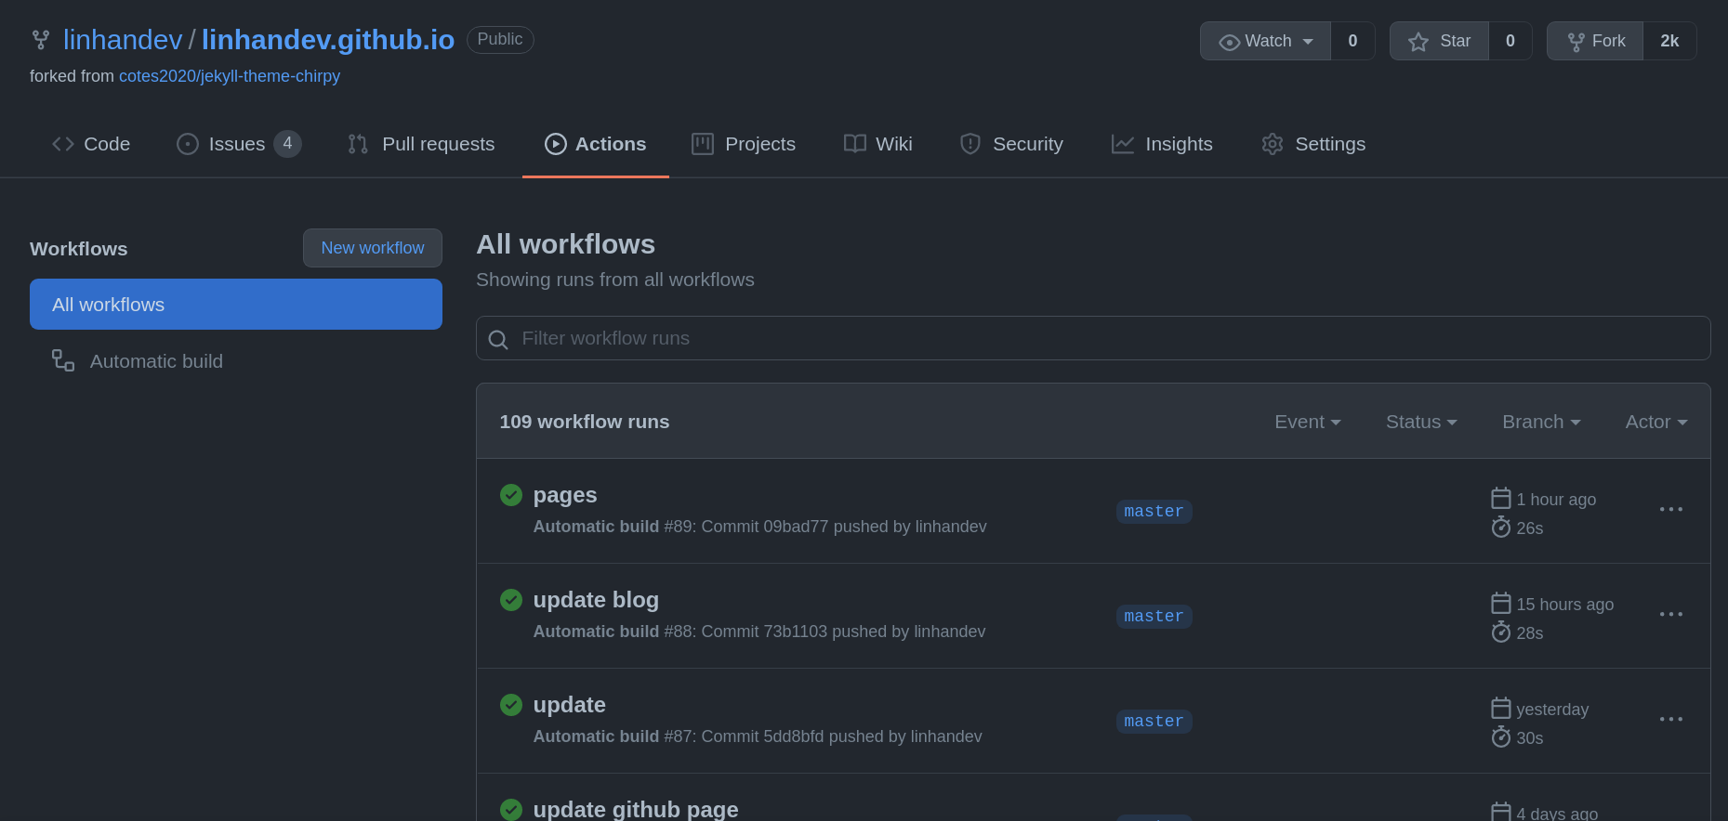The height and width of the screenshot is (821, 1728).
Task: Open three-dot menu for update blog run
Action: [1670, 615]
